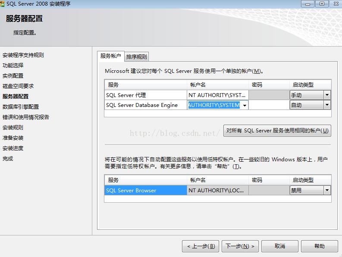Click 密码 column header in upper table
Screen dimensions: 342x257
(269, 85)
